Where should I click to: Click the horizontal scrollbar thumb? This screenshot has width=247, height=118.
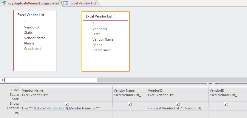point(51,80)
